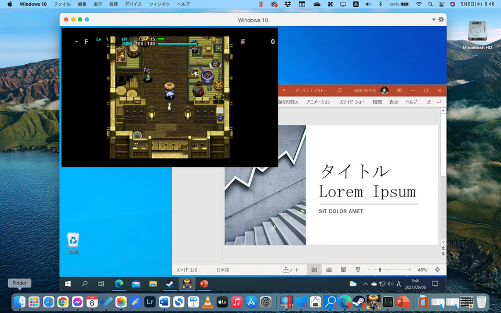501x313 pixels.
Task: Launch Microsoft Edge from Windows taskbar
Action: (x=119, y=283)
